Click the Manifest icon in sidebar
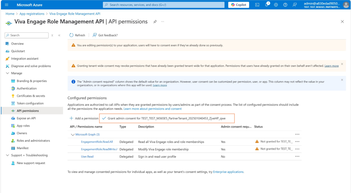 click(13, 148)
